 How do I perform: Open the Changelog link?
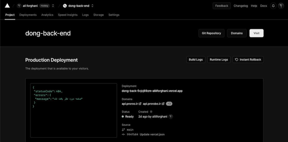point(241,6)
